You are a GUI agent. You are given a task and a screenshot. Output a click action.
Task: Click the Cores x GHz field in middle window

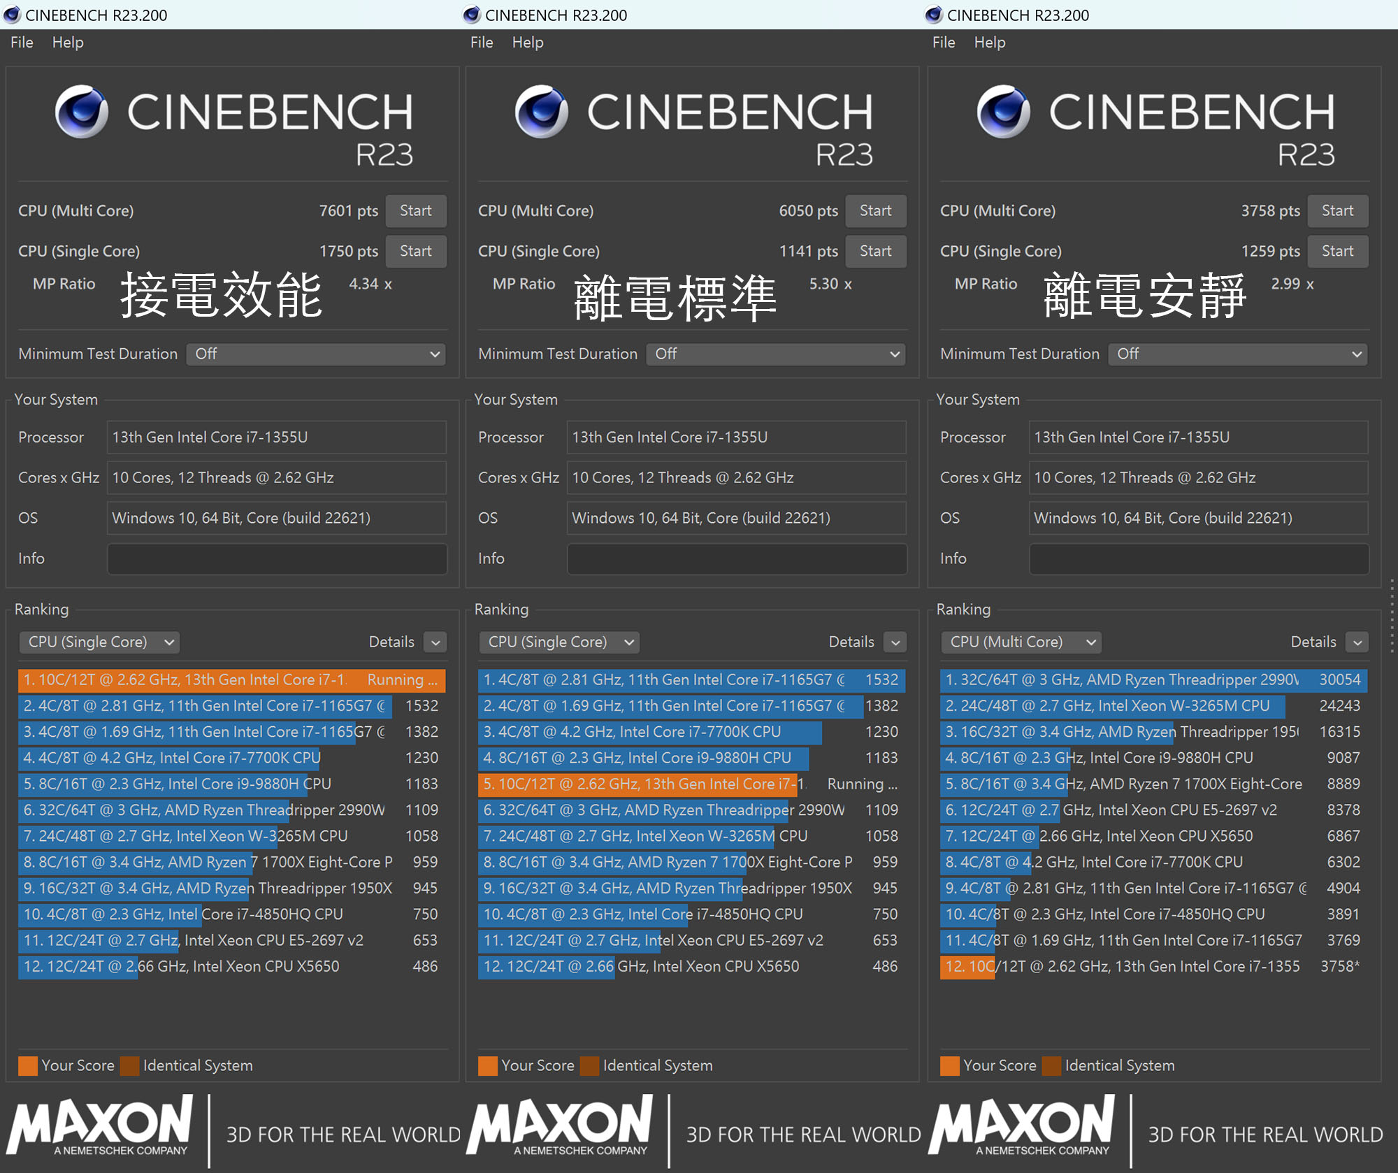pyautogui.click(x=737, y=478)
